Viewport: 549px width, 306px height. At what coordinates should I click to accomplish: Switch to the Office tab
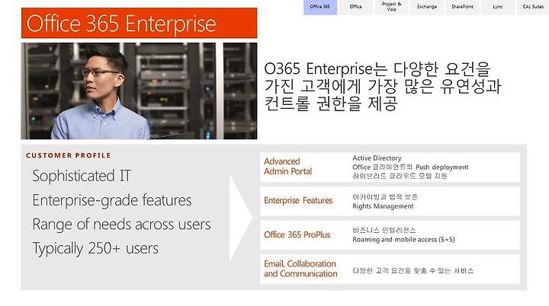tap(356, 7)
